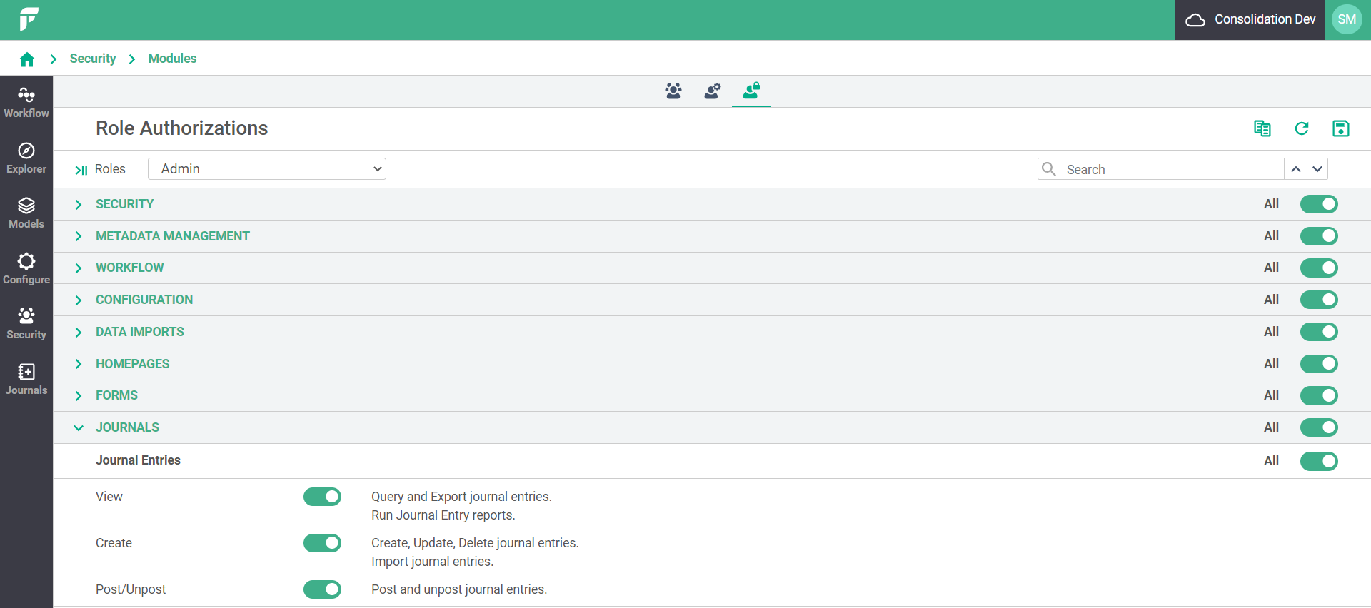Image resolution: width=1371 pixels, height=608 pixels.
Task: Open Configure in the left sidebar
Action: coord(26,269)
